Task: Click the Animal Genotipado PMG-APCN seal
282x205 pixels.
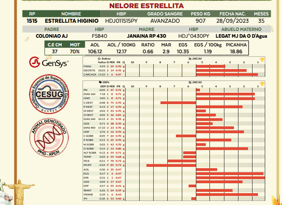Action: [49, 137]
